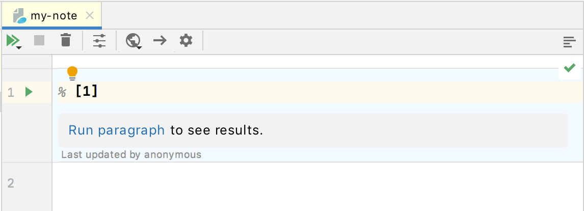584x211 pixels.
Task: Run all paragraphs with the double-arrow icon
Action: [x=13, y=40]
